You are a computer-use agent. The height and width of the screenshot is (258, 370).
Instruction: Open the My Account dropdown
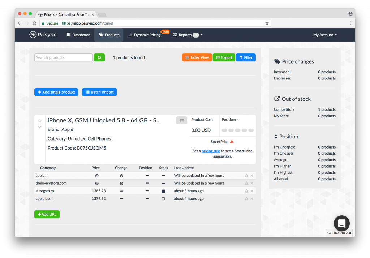click(325, 35)
